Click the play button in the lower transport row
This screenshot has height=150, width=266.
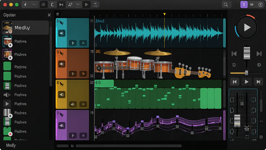click(247, 82)
